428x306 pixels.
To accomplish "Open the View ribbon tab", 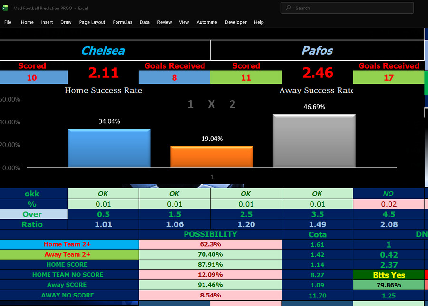I will pyautogui.click(x=184, y=22).
